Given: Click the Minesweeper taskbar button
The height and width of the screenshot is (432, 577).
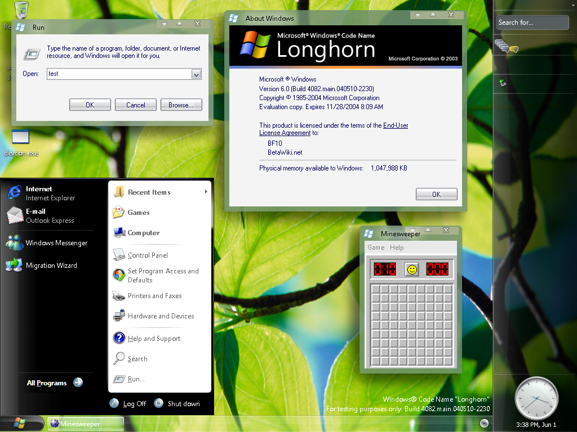Looking at the screenshot, I should tap(86, 424).
